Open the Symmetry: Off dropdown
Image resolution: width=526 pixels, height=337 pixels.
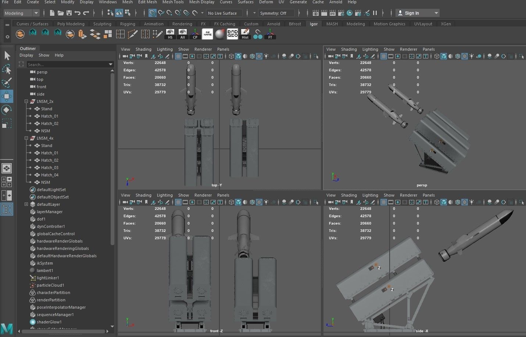pyautogui.click(x=276, y=13)
